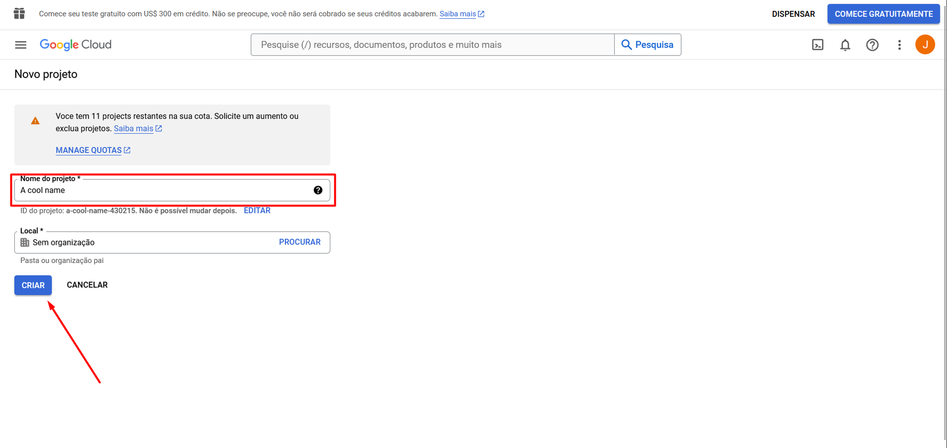Image resolution: width=947 pixels, height=448 pixels.
Task: Click the organization building icon in Local field
Action: click(x=25, y=243)
